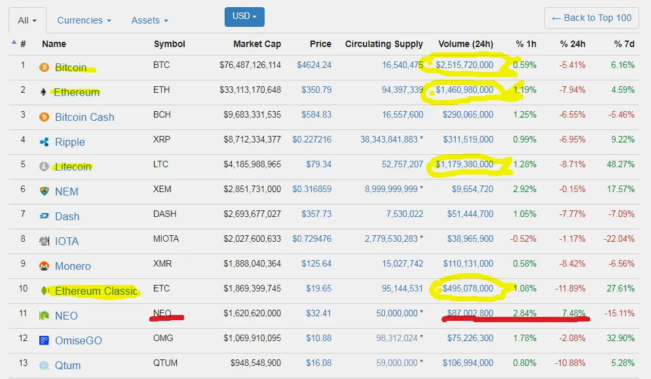Open the IOTA name link
Viewport: 651px width, 379px height.
coord(67,242)
